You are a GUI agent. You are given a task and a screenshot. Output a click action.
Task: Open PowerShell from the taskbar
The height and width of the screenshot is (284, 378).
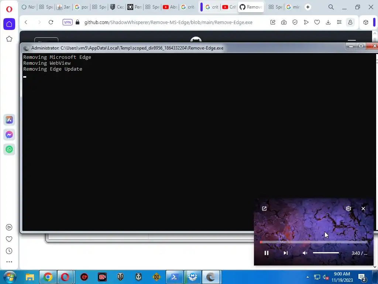(x=174, y=277)
